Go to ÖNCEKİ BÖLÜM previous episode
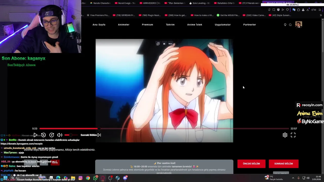Image resolution: width=324 pixels, height=182 pixels. (251, 164)
